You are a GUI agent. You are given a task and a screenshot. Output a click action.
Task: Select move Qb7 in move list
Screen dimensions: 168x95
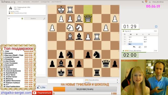150,42
